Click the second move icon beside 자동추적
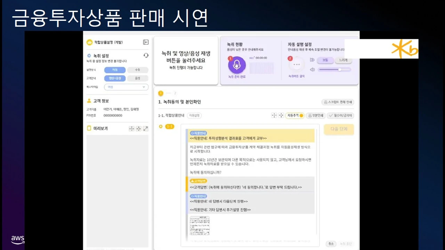This screenshot has width=445, height=250. click(x=281, y=115)
